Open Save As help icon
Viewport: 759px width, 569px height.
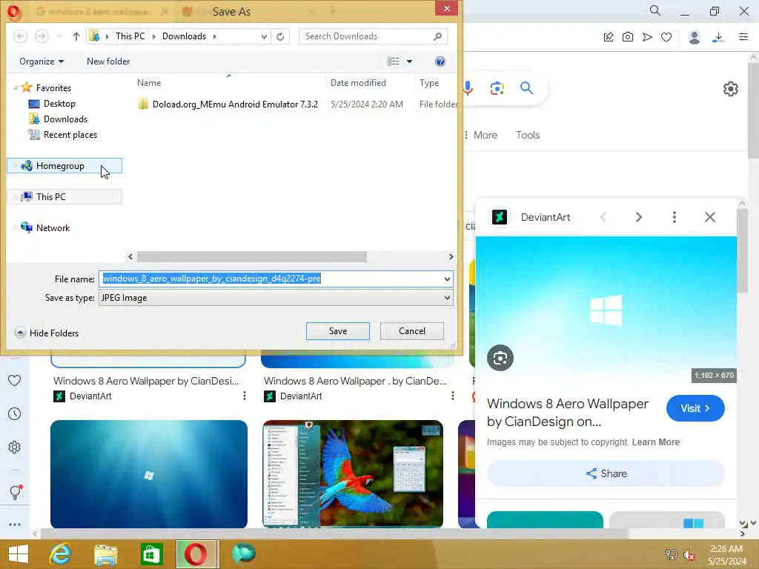click(x=440, y=61)
